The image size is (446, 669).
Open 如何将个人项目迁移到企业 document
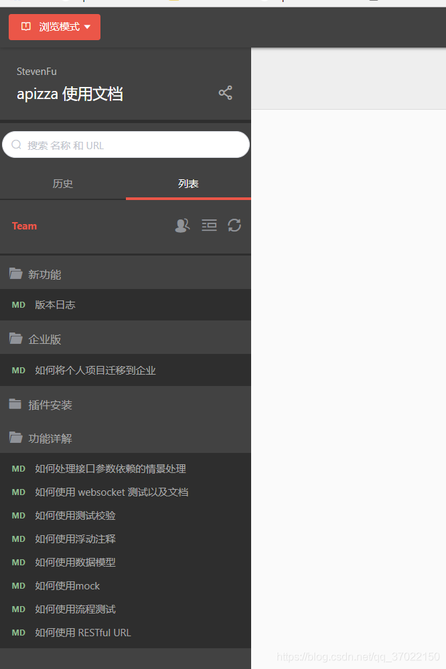click(x=126, y=371)
